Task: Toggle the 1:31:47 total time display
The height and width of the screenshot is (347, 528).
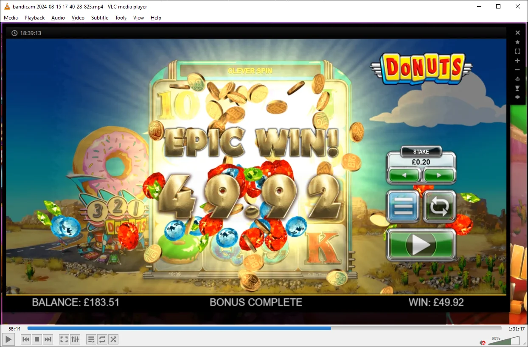Action: coord(516,328)
